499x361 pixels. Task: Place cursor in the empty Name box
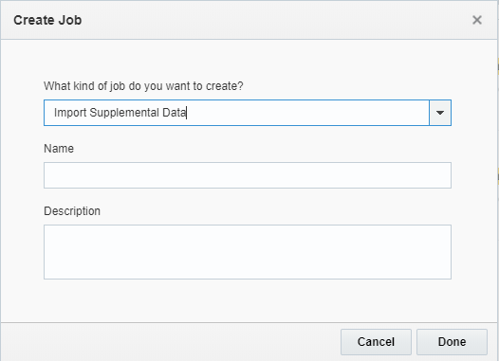pyautogui.click(x=248, y=175)
